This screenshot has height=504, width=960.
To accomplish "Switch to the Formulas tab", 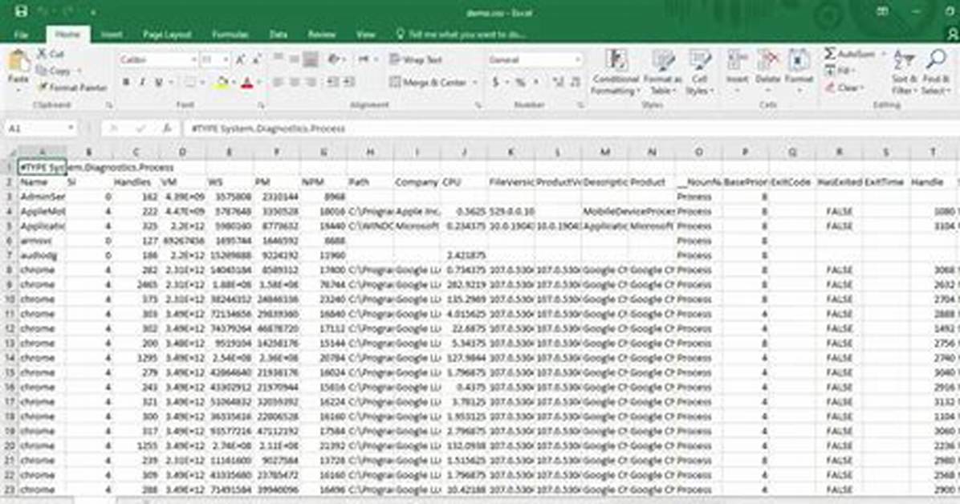I will pos(230,35).
